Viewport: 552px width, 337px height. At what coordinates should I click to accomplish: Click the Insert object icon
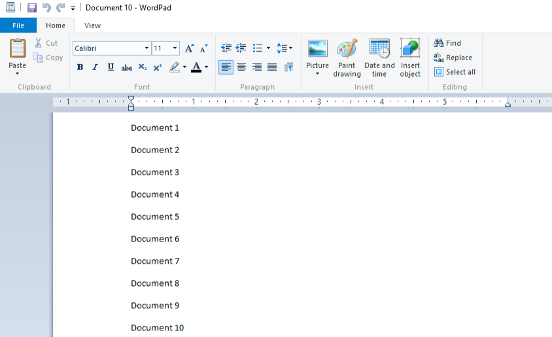click(410, 58)
